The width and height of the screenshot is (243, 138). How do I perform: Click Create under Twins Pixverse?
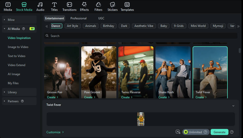coord(127,97)
